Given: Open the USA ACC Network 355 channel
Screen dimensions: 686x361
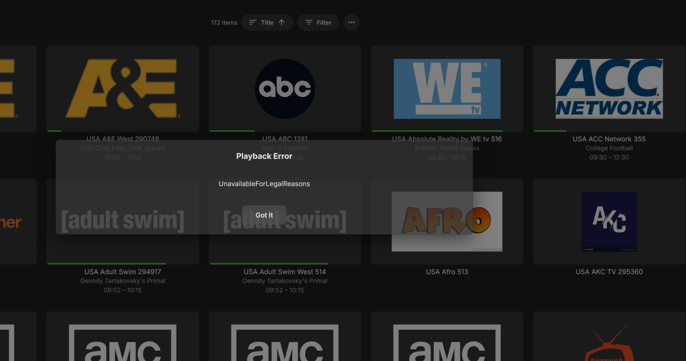Looking at the screenshot, I should tap(609, 89).
